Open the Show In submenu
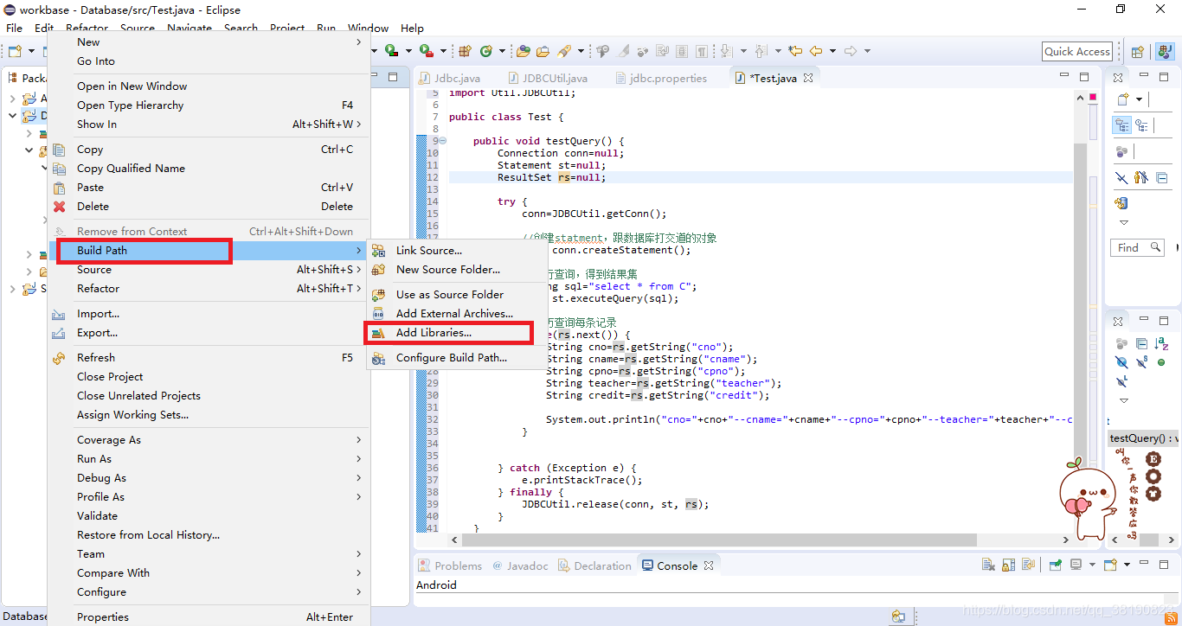 209,125
